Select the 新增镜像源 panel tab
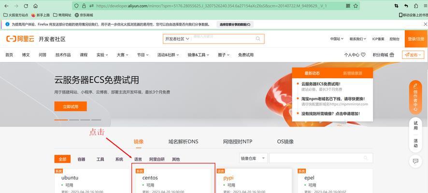The height and width of the screenshot is (193, 428). [353, 73]
